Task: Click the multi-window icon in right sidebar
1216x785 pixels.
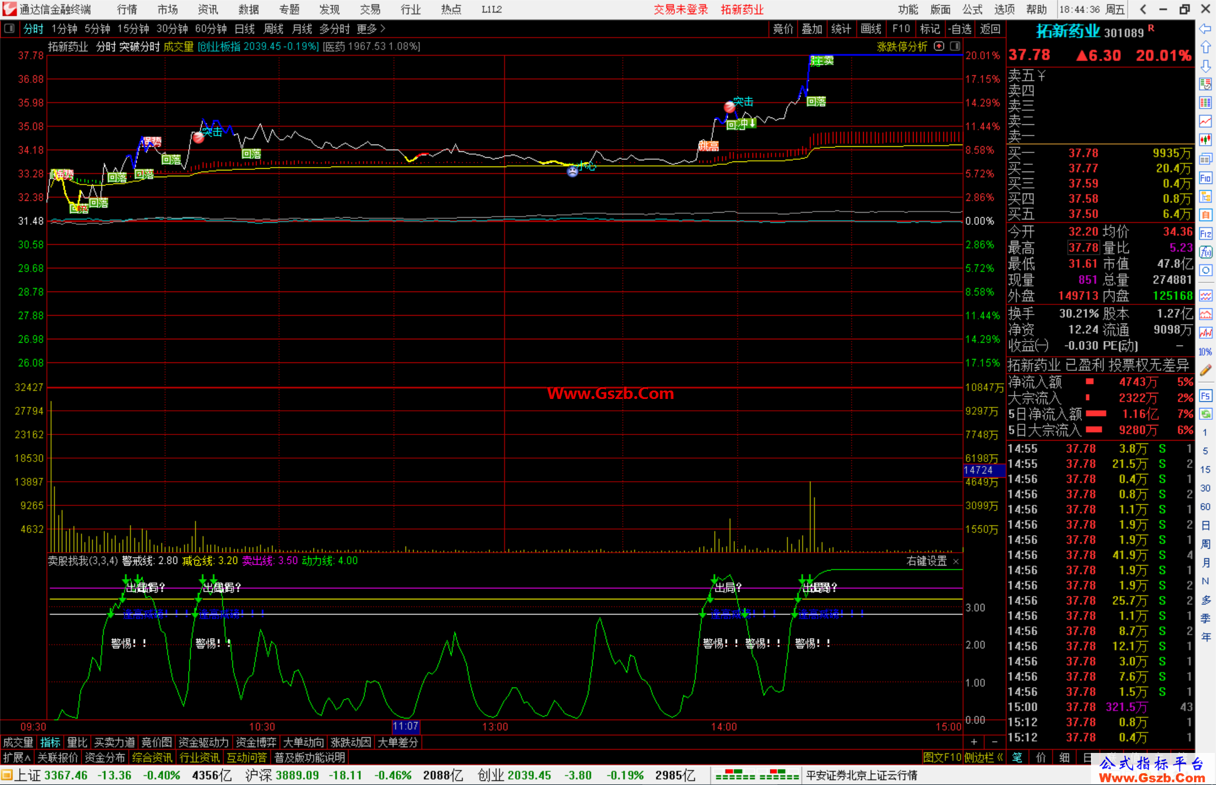Action: point(1205,159)
